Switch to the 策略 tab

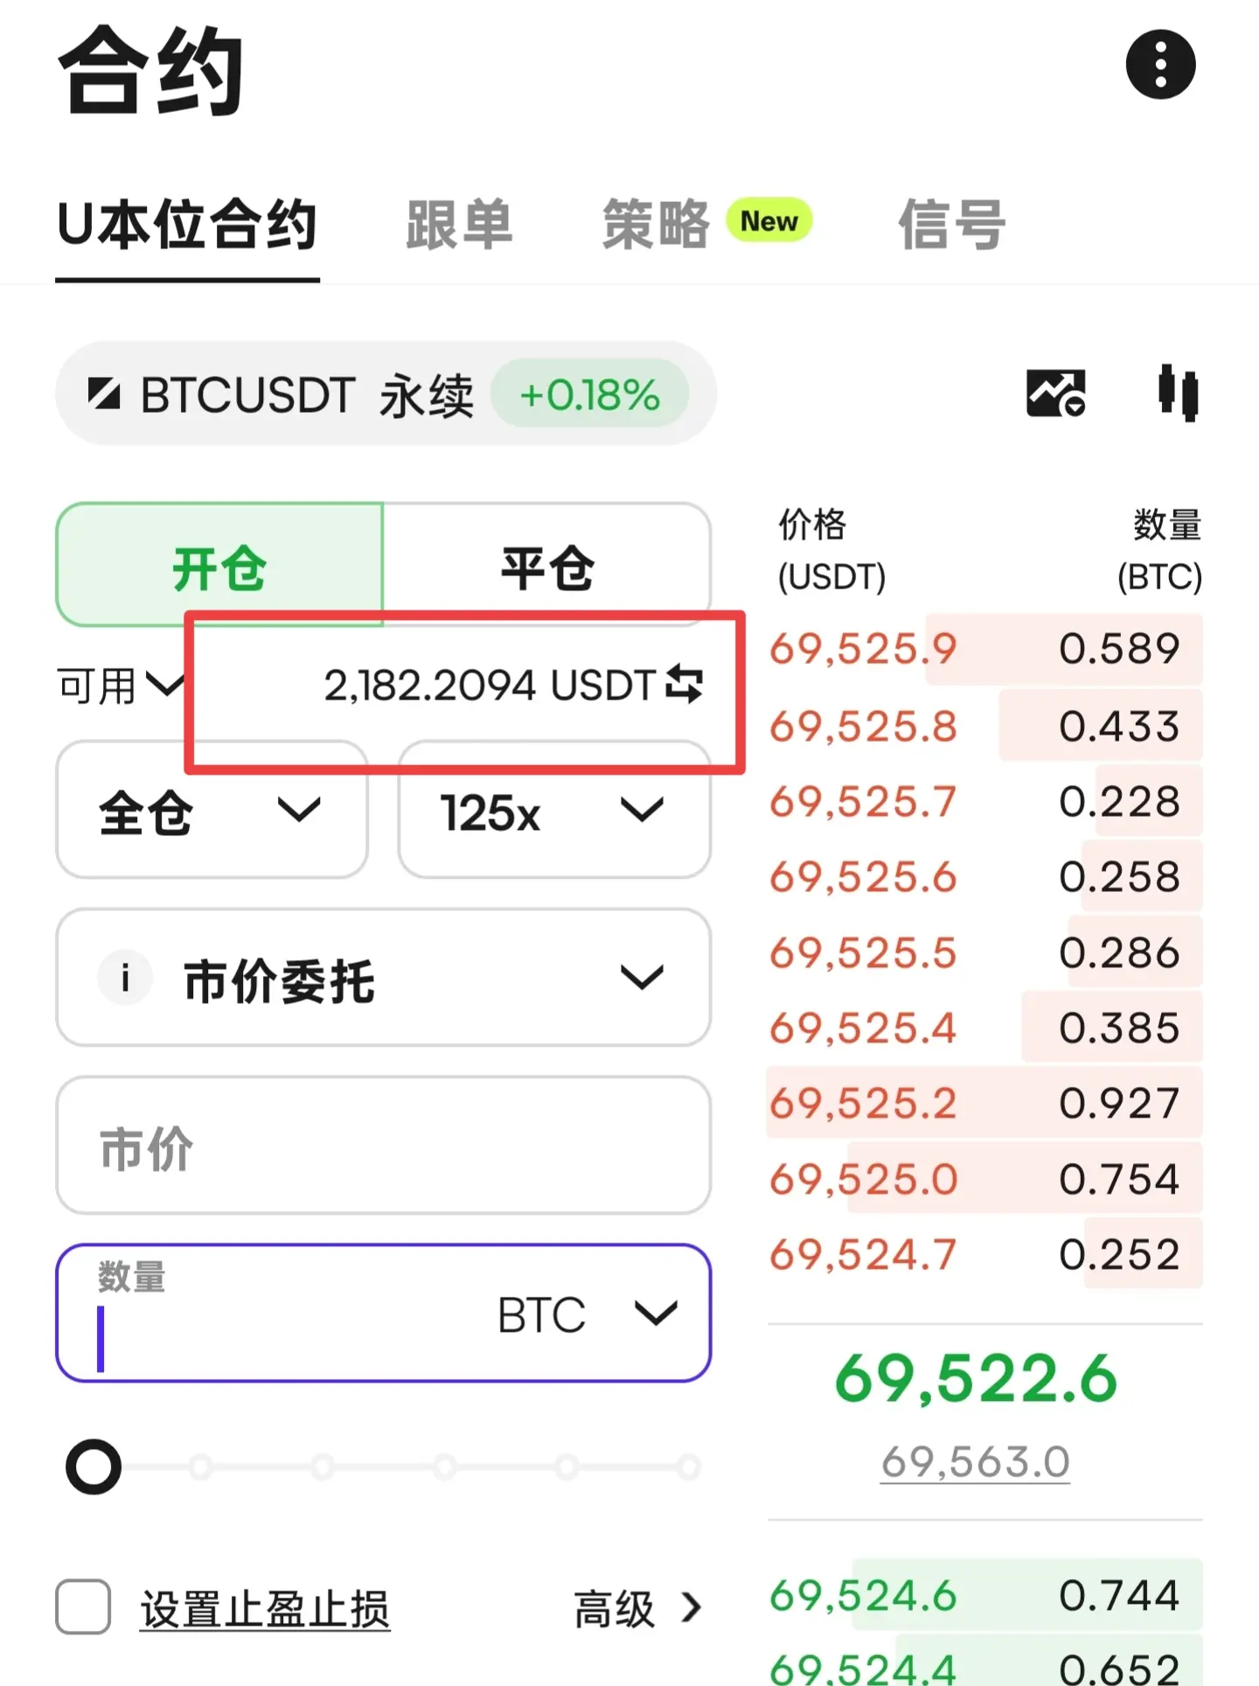pos(656,225)
